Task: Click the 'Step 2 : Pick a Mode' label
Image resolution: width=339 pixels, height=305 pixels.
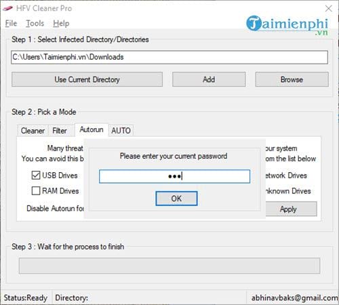Action: coord(44,112)
